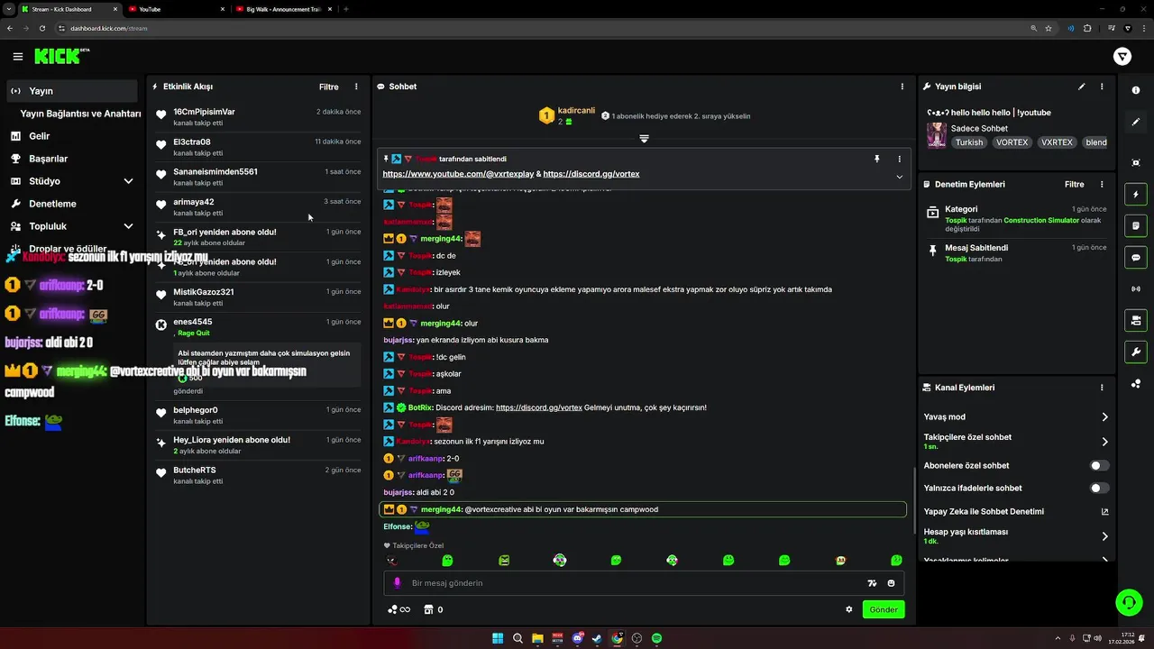Viewport: 1154px width, 649px height.
Task: Click the points infinity icon below message box
Action: tap(398, 609)
